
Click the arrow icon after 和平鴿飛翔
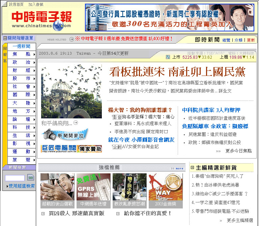coord(76,123)
